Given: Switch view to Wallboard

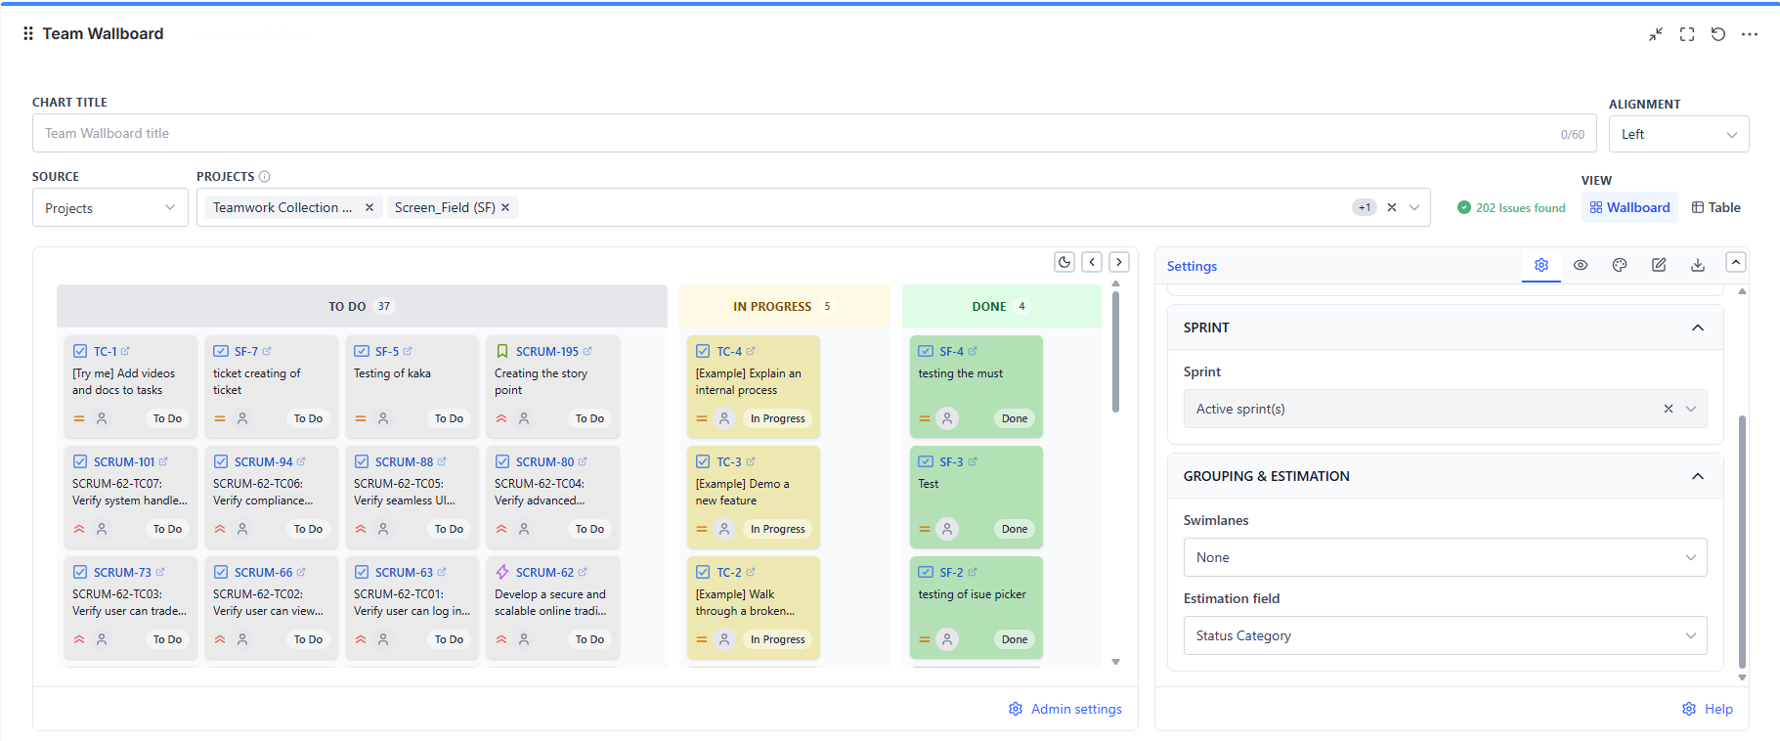Looking at the screenshot, I should [x=1629, y=207].
